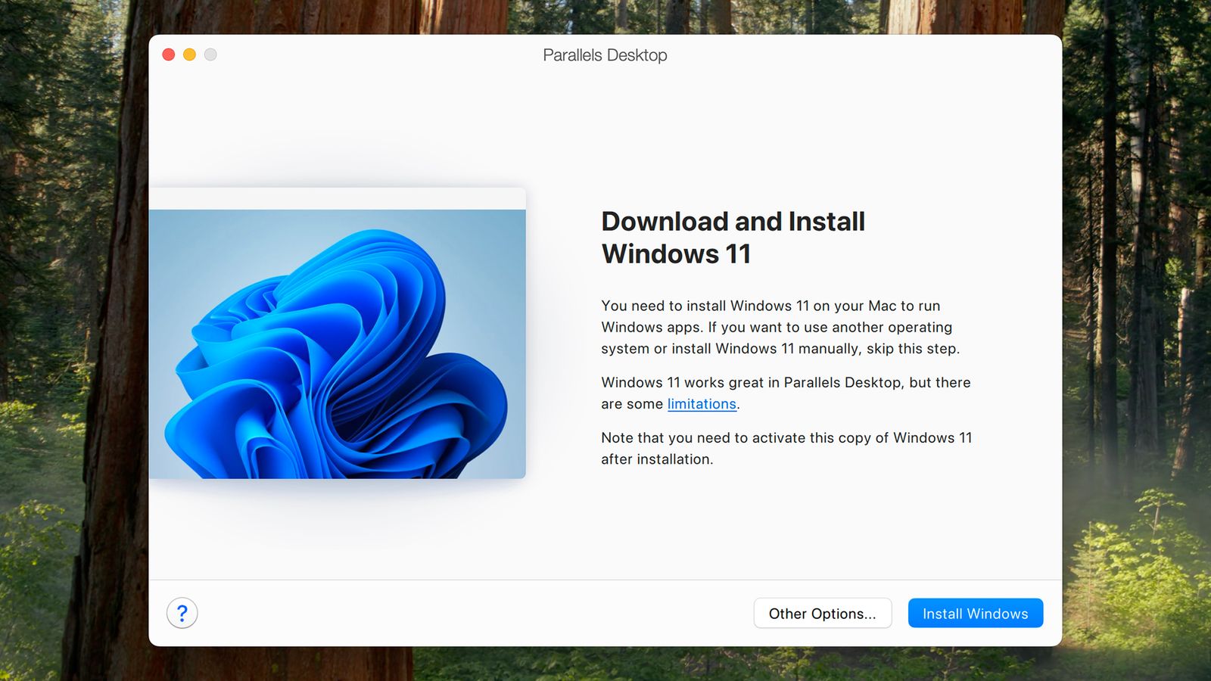Viewport: 1211px width, 681px height.
Task: Click the grayed-out zoom window button
Action: click(x=210, y=54)
